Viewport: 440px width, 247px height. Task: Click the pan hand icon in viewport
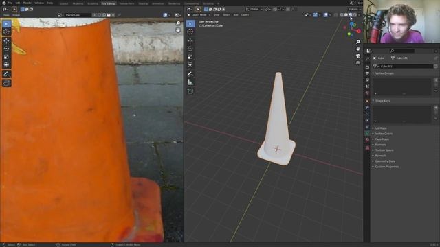click(357, 49)
